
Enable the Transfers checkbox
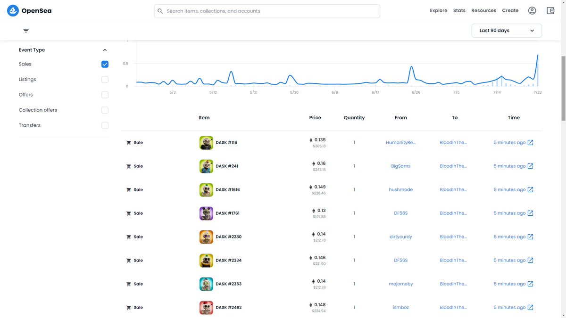tap(105, 125)
